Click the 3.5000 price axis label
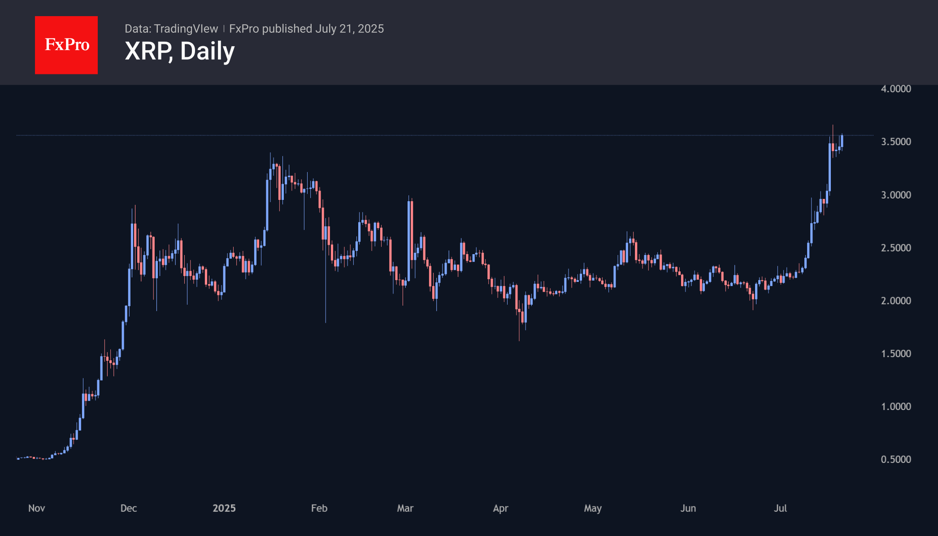The height and width of the screenshot is (536, 938). (895, 142)
